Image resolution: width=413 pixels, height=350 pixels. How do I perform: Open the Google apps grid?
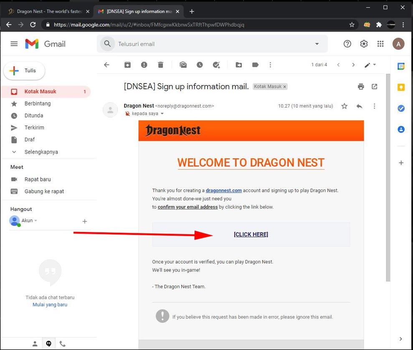pos(380,44)
